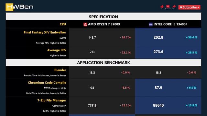Click the YouTube icon in Subscribe button
The width and height of the screenshot is (207, 116).
[x=181, y=7]
